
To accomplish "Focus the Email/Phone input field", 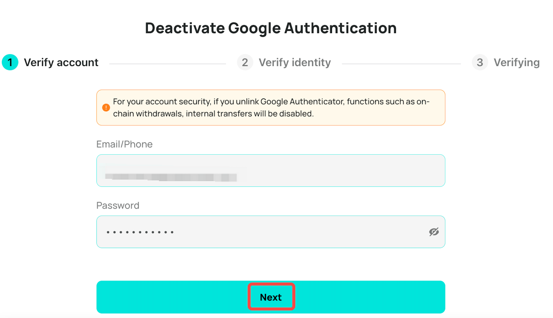I will point(271,171).
